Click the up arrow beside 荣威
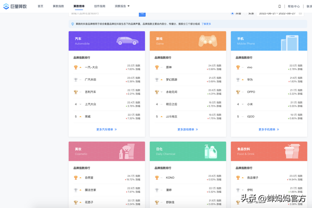Image resolution: width=312 pixels, height=208 pixels. point(80,116)
